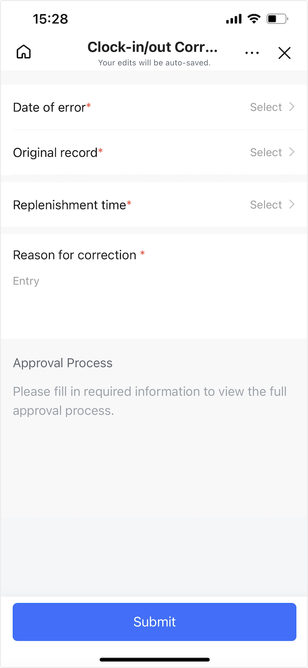Viewport: 308px width, 668px height.
Task: Tap the Clock-in/out Correction title
Action: pos(153,47)
